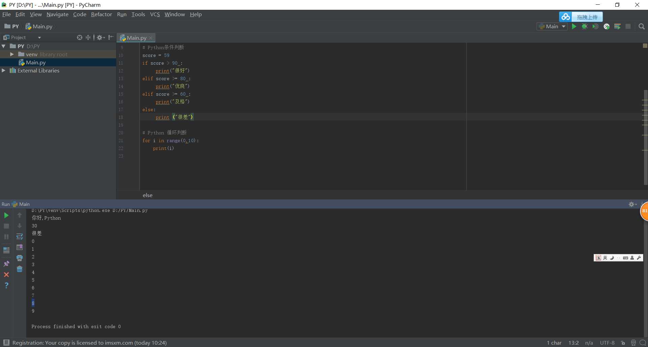Open Search Everywhere magnifier icon
The height and width of the screenshot is (347, 648).
642,27
